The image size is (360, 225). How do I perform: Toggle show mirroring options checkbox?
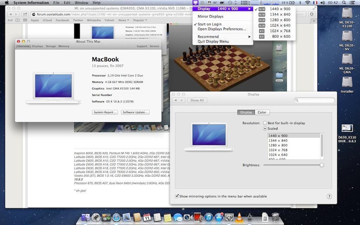pyautogui.click(x=177, y=196)
